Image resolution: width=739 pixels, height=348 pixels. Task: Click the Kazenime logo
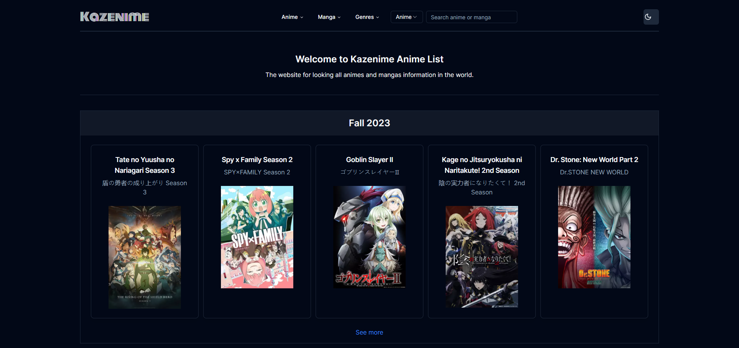115,17
